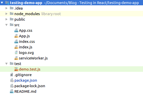Select the App.css file
This screenshot has height=95, width=143.
(x=26, y=30)
